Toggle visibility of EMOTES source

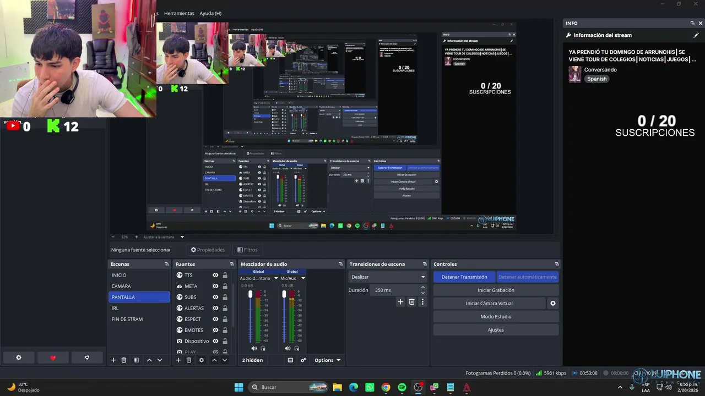pos(215,330)
